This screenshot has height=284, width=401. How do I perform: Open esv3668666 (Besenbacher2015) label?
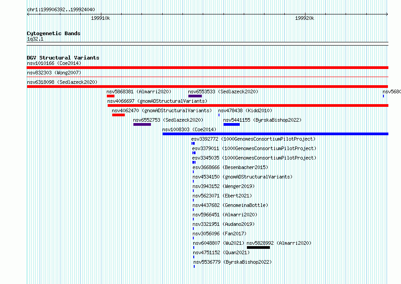[x=230, y=167]
